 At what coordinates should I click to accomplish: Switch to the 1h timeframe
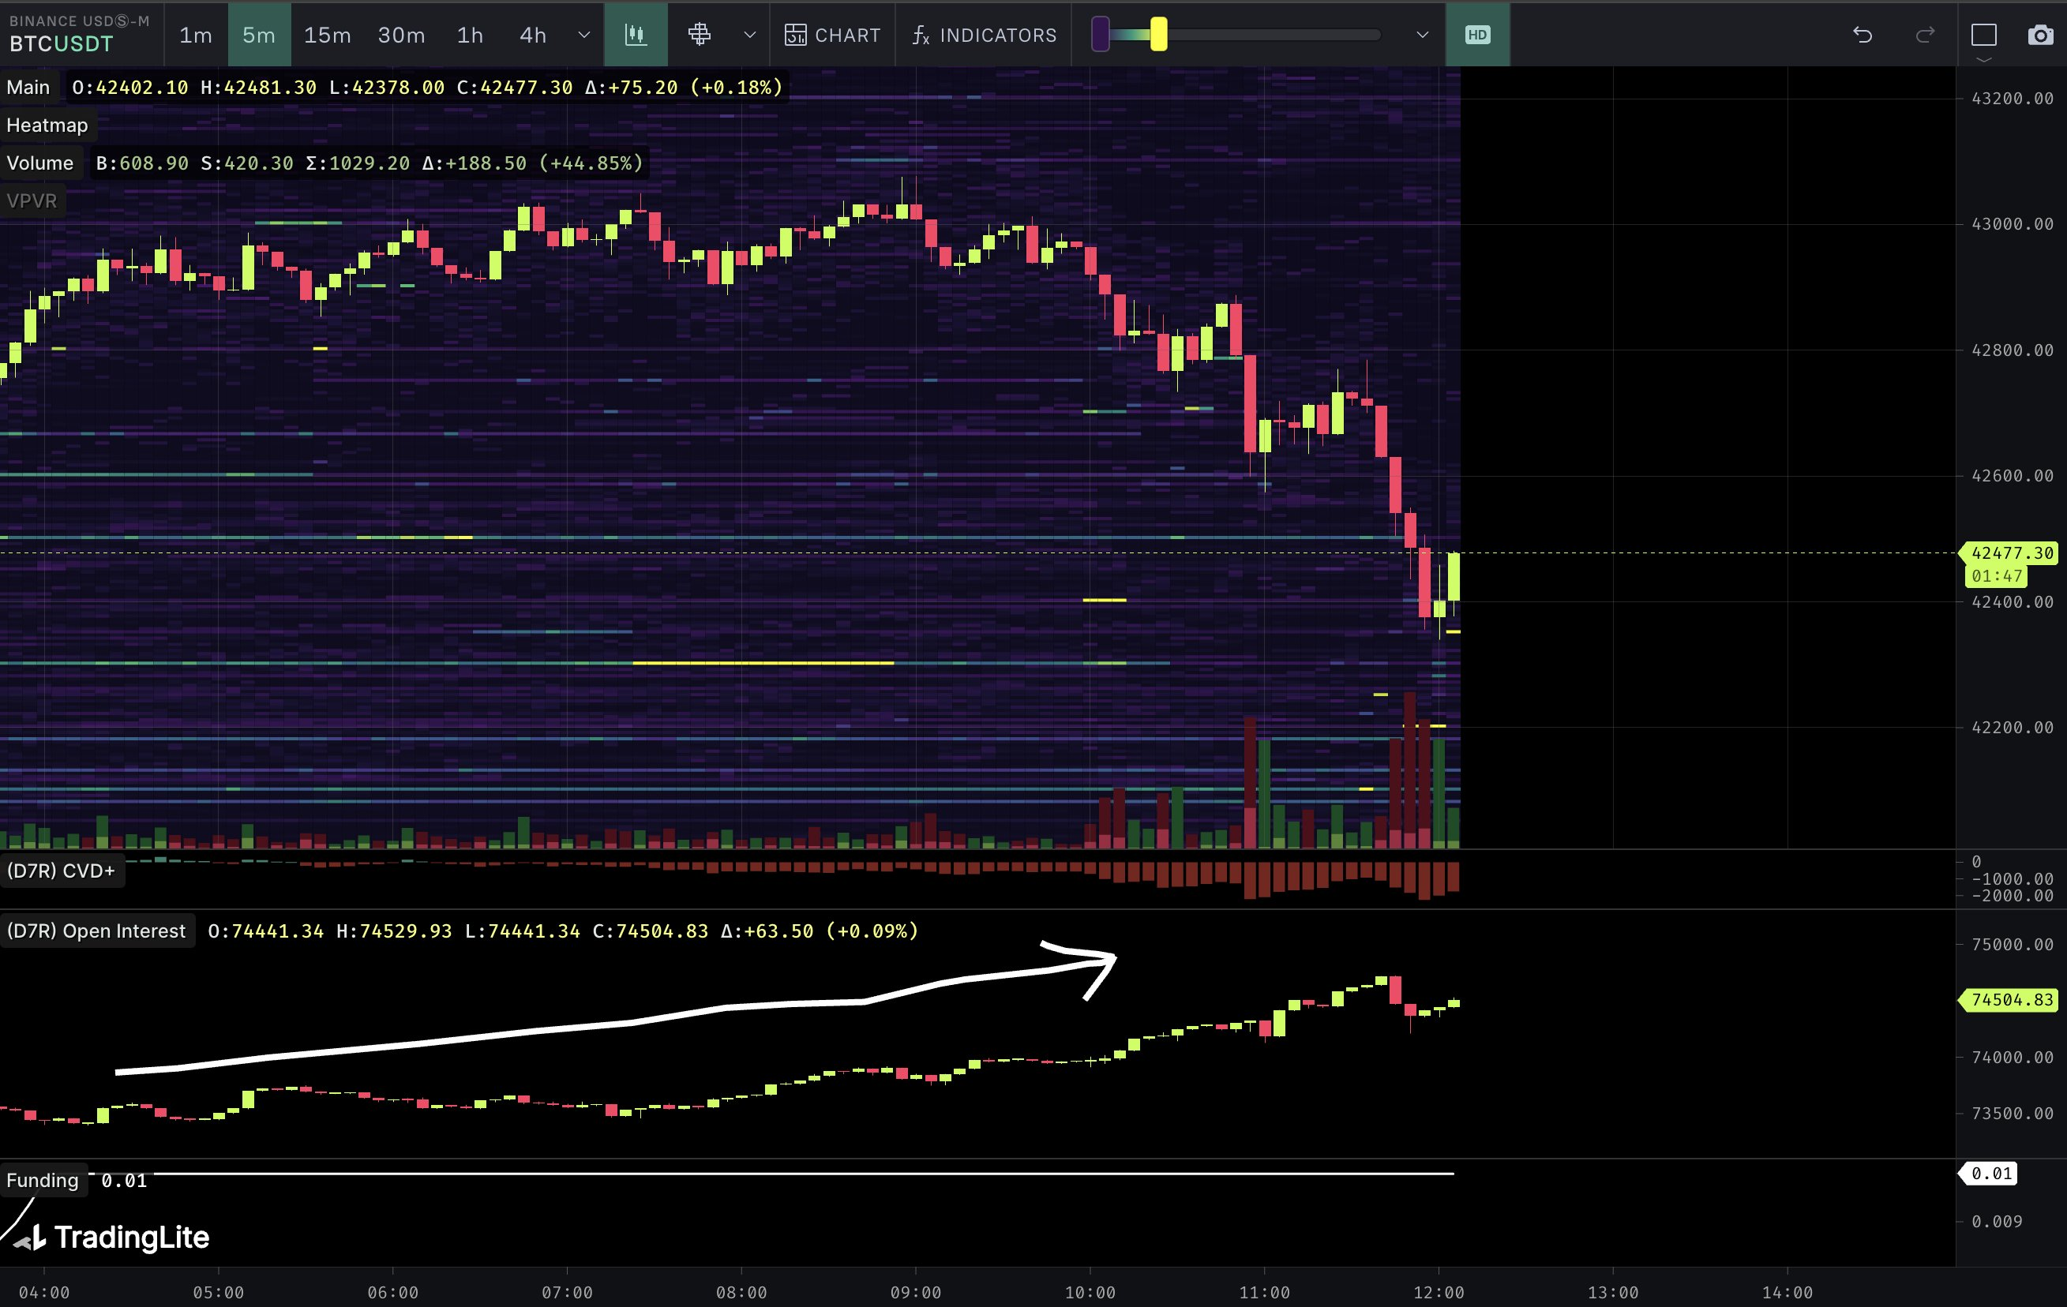pos(470,36)
